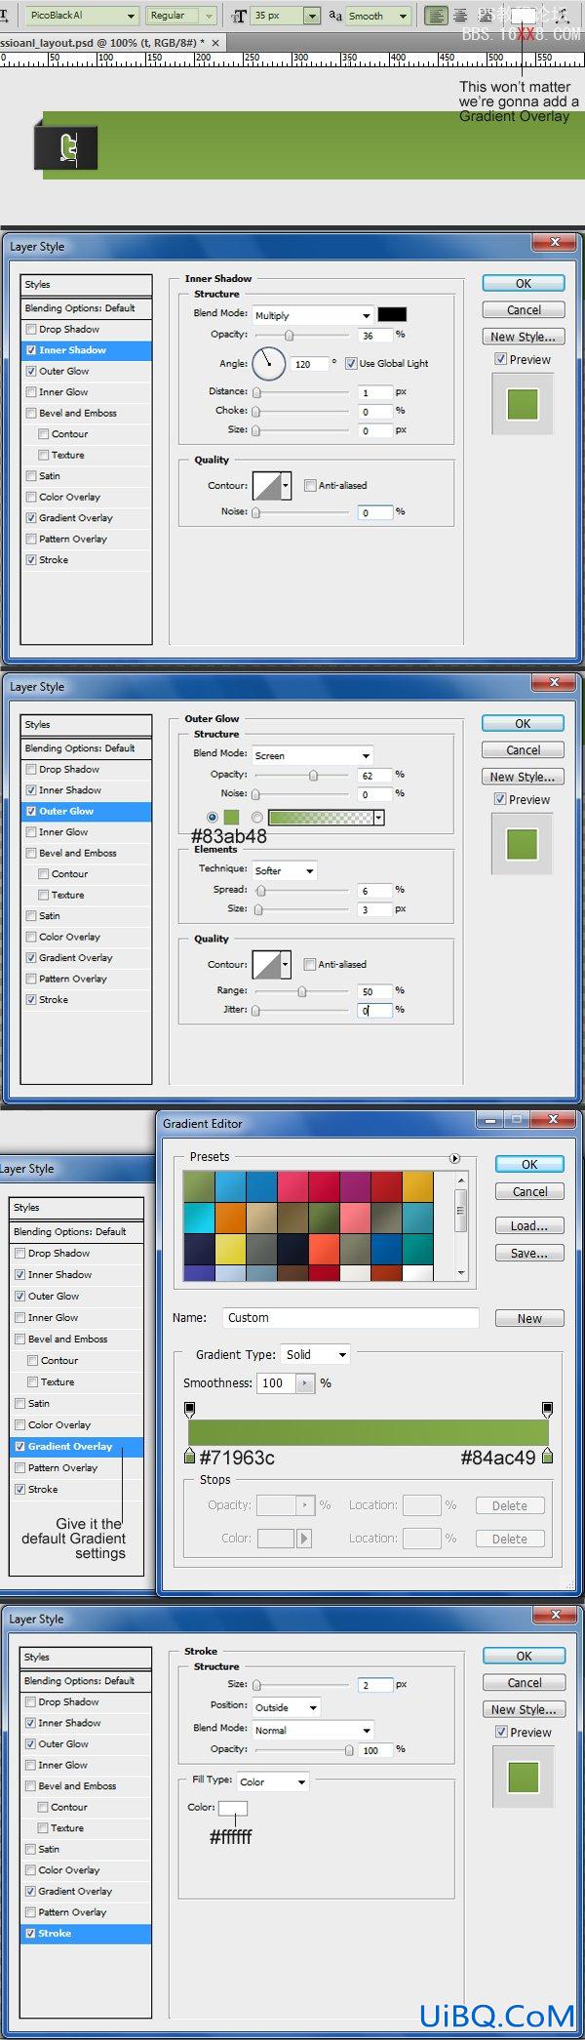Image resolution: width=585 pixels, height=2040 pixels.
Task: Open the stroke Position Outside dropdown
Action: (x=287, y=1707)
